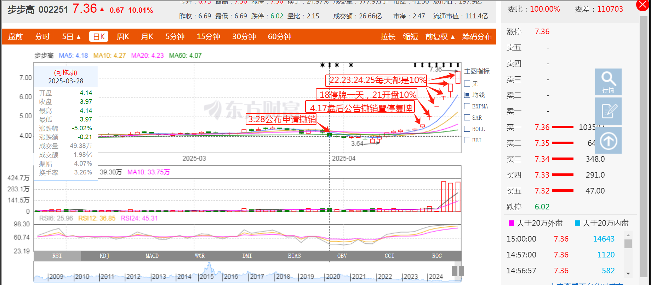The width and height of the screenshot is (651, 285).
Task: Click the 14:57:00 trade row
Action: point(561,255)
